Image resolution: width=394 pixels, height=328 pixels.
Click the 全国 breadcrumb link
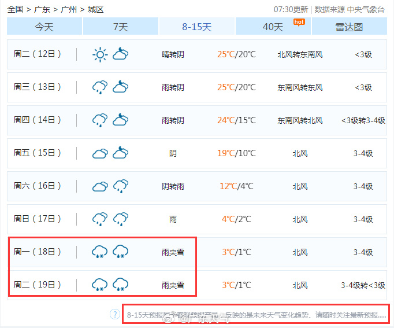[16, 9]
